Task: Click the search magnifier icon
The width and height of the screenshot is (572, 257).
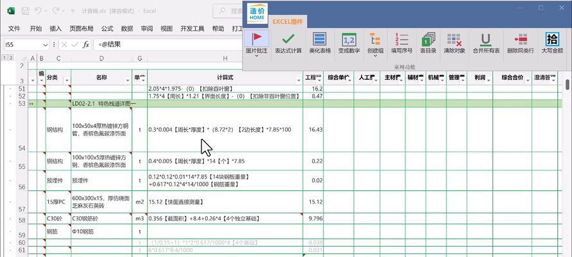Action: 223,11
